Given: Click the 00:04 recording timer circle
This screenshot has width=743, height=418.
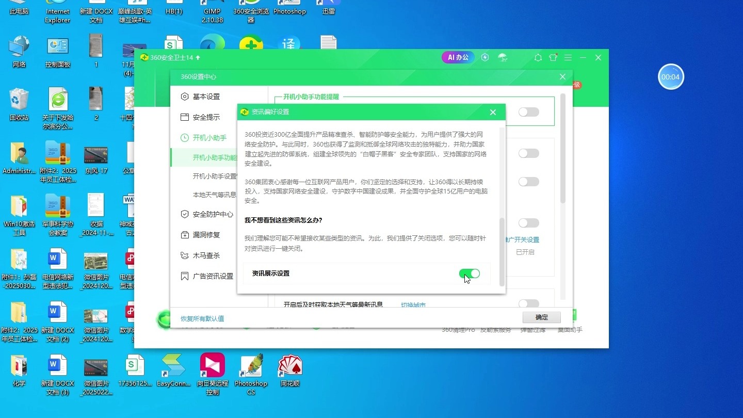Looking at the screenshot, I should point(671,77).
